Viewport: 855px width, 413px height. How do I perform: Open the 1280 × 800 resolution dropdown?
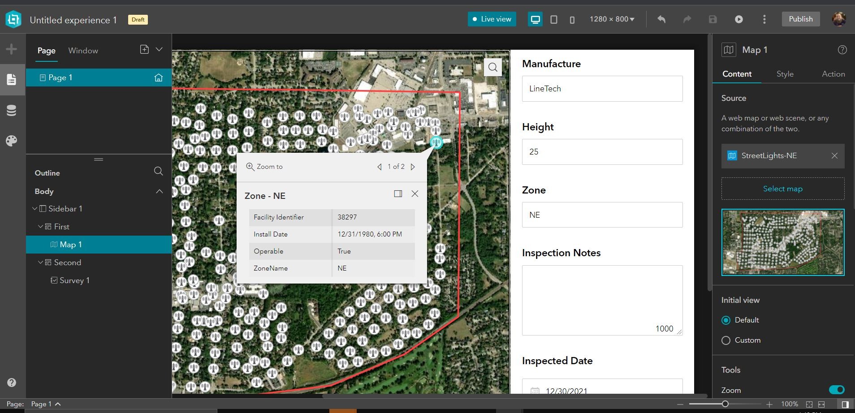tap(612, 19)
